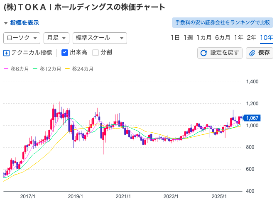This screenshot has height=204, width=277.
Task: Show the 2年 period chart
Action: 252,38
